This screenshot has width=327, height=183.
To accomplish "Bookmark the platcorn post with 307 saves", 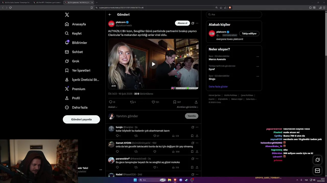I will [x=177, y=102].
